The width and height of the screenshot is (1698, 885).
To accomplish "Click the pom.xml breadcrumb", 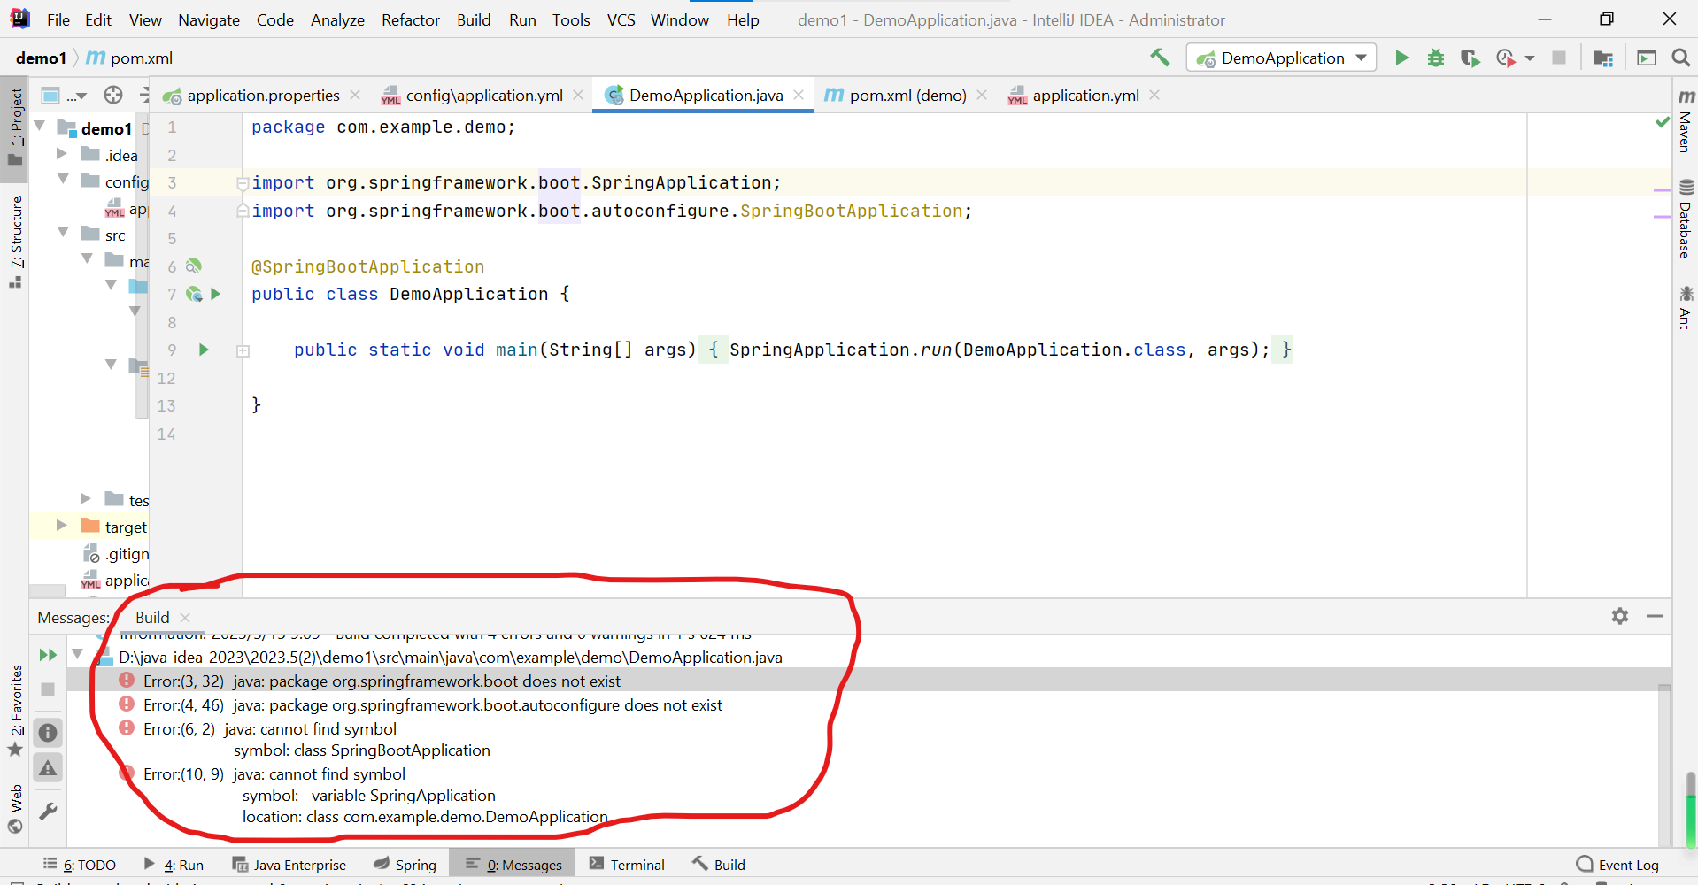I will click(x=130, y=58).
